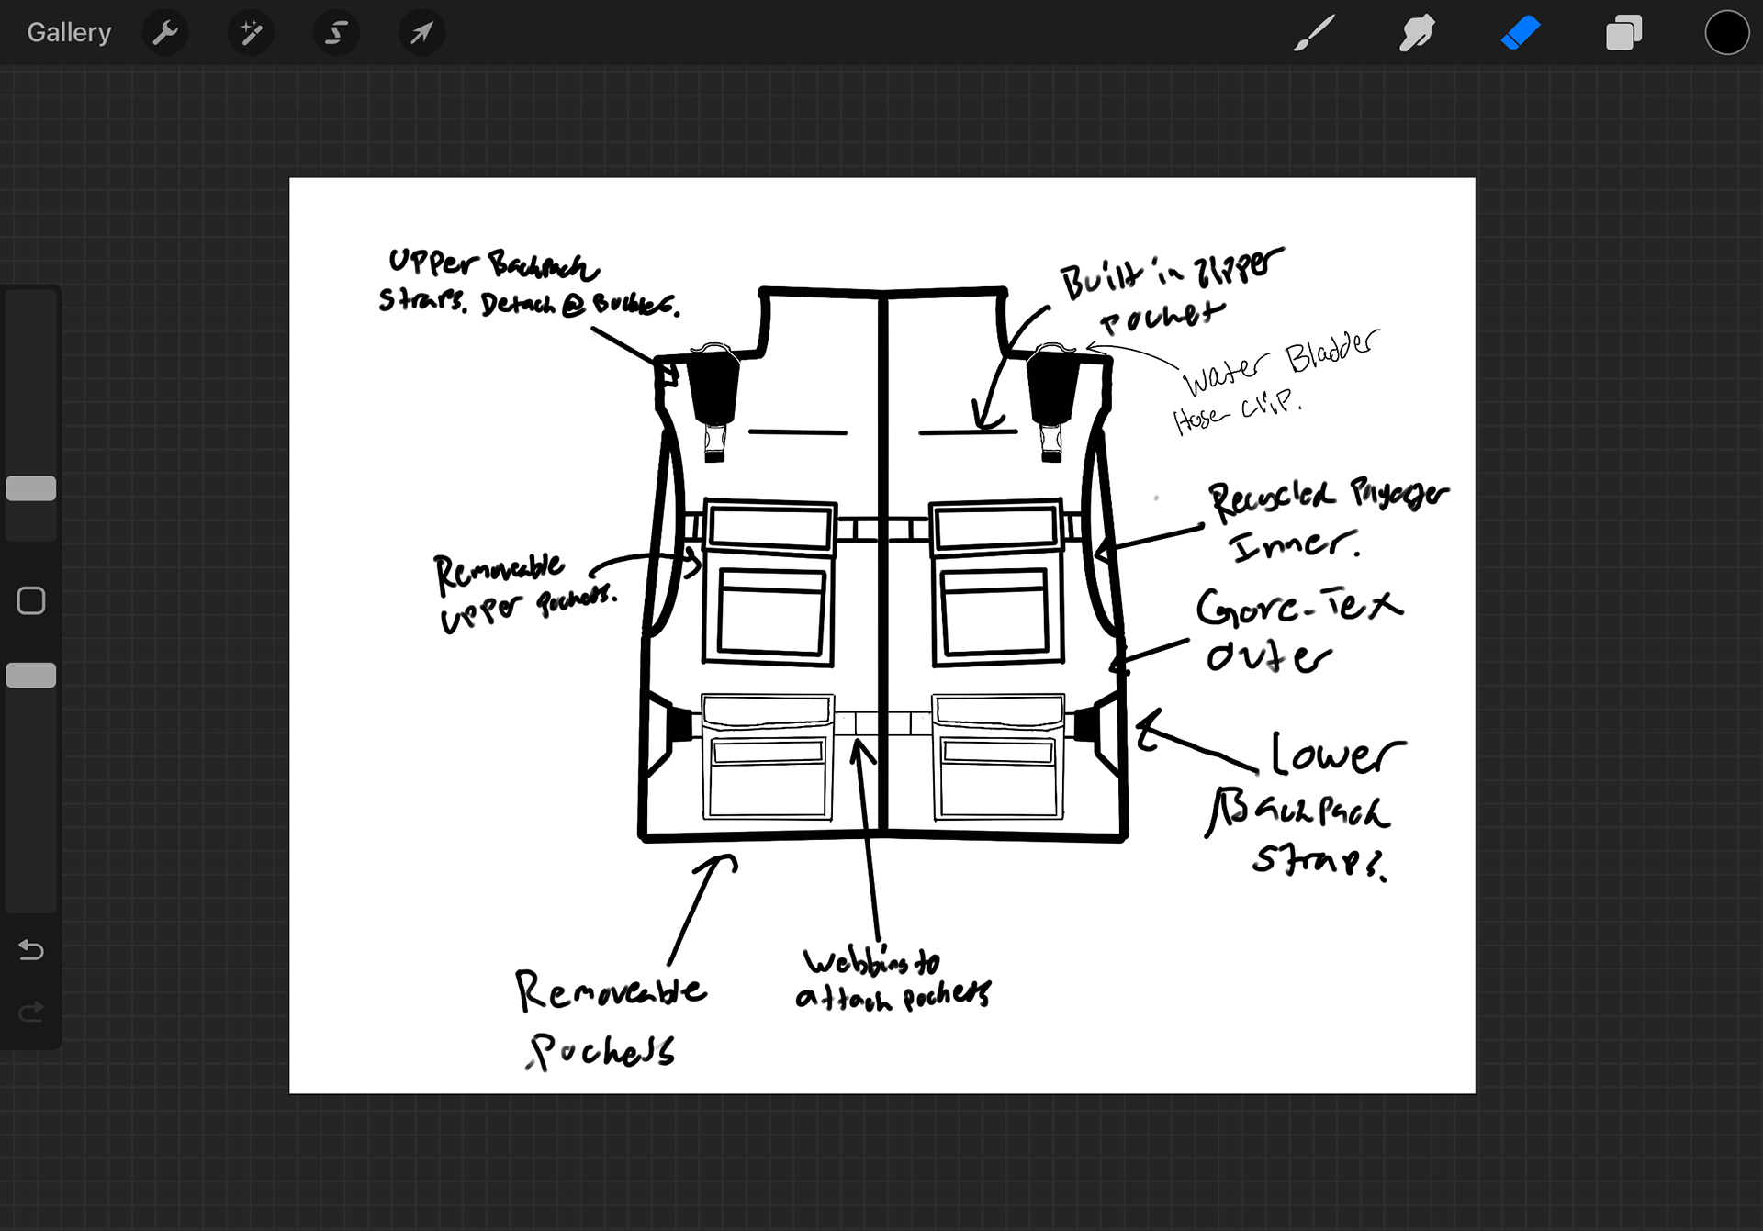Open the Actions wrench menu
This screenshot has height=1231, width=1763.
point(165,33)
